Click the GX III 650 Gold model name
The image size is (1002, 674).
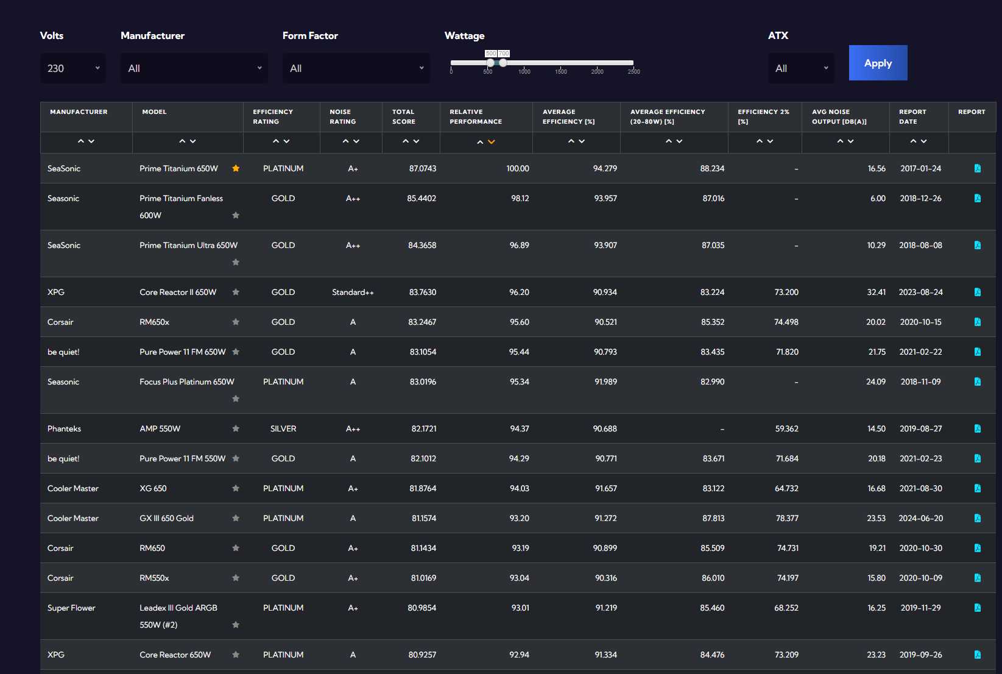click(x=166, y=519)
